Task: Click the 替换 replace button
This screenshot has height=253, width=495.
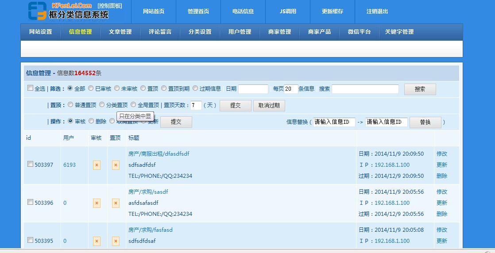Action: [x=425, y=122]
